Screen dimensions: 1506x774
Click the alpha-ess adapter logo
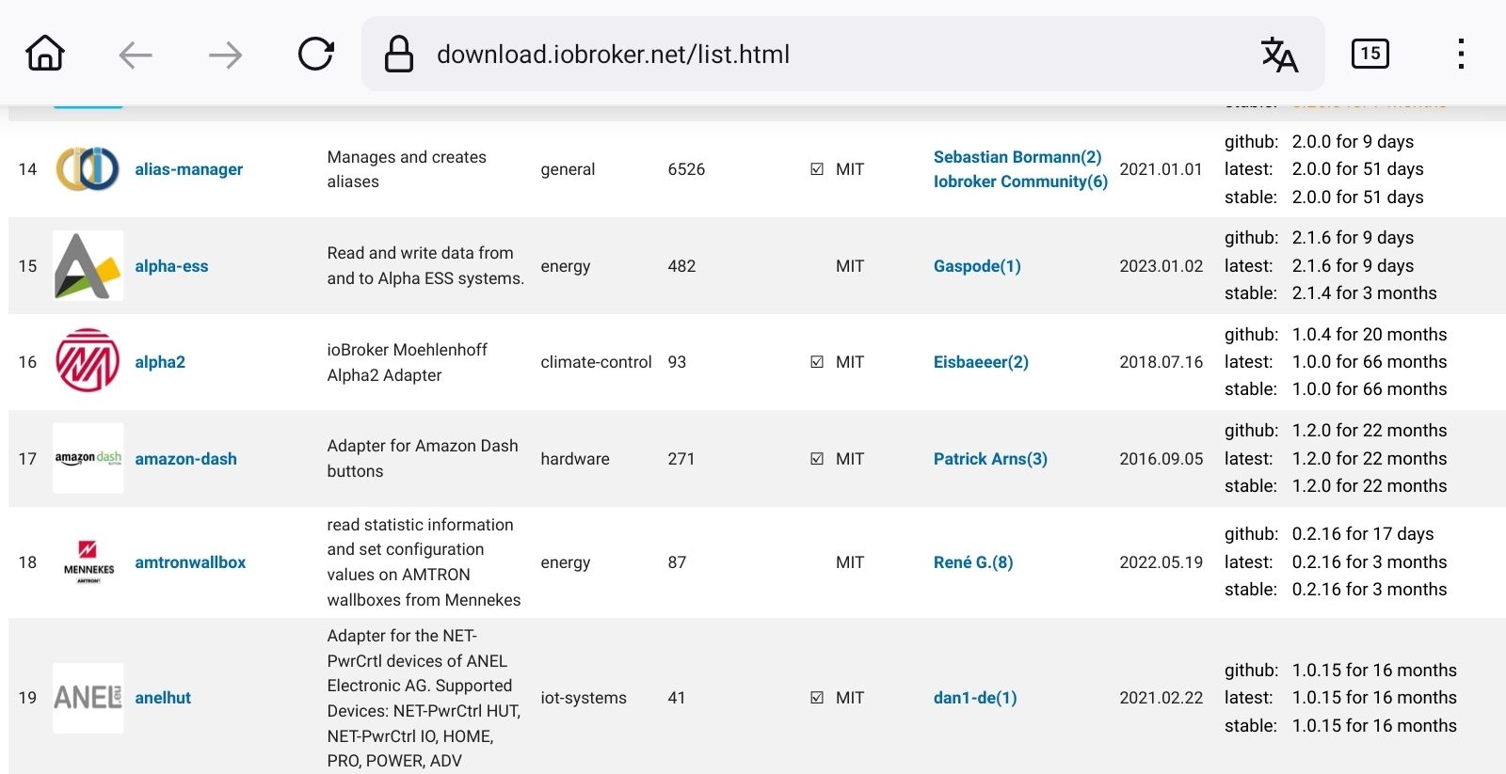(88, 266)
